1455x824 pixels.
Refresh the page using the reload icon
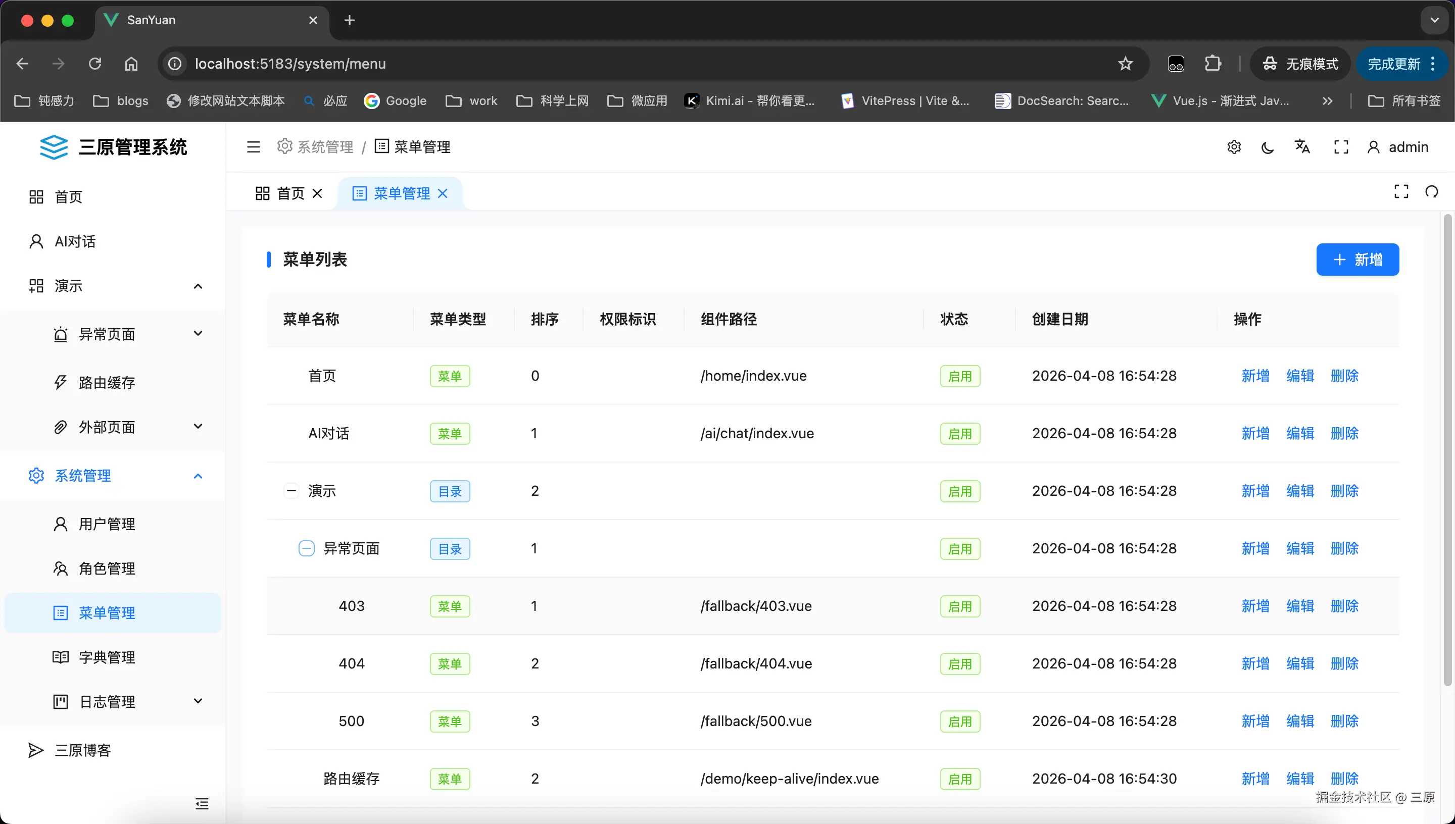[94, 64]
